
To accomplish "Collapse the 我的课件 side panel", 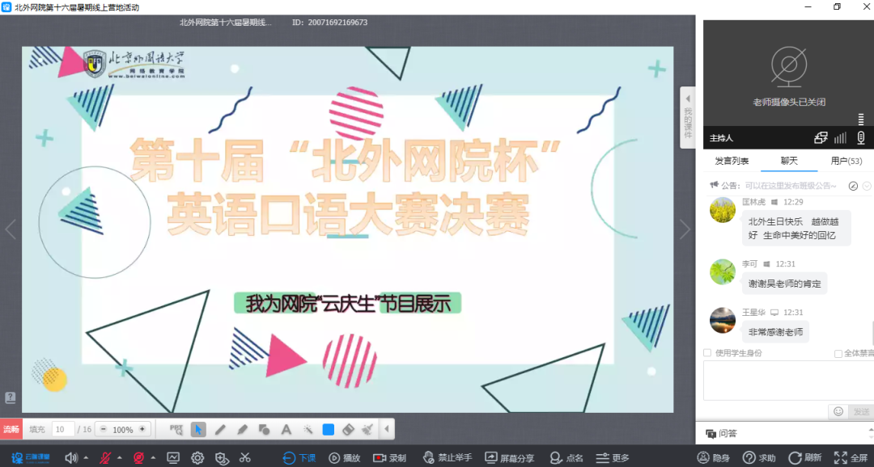I will (688, 117).
